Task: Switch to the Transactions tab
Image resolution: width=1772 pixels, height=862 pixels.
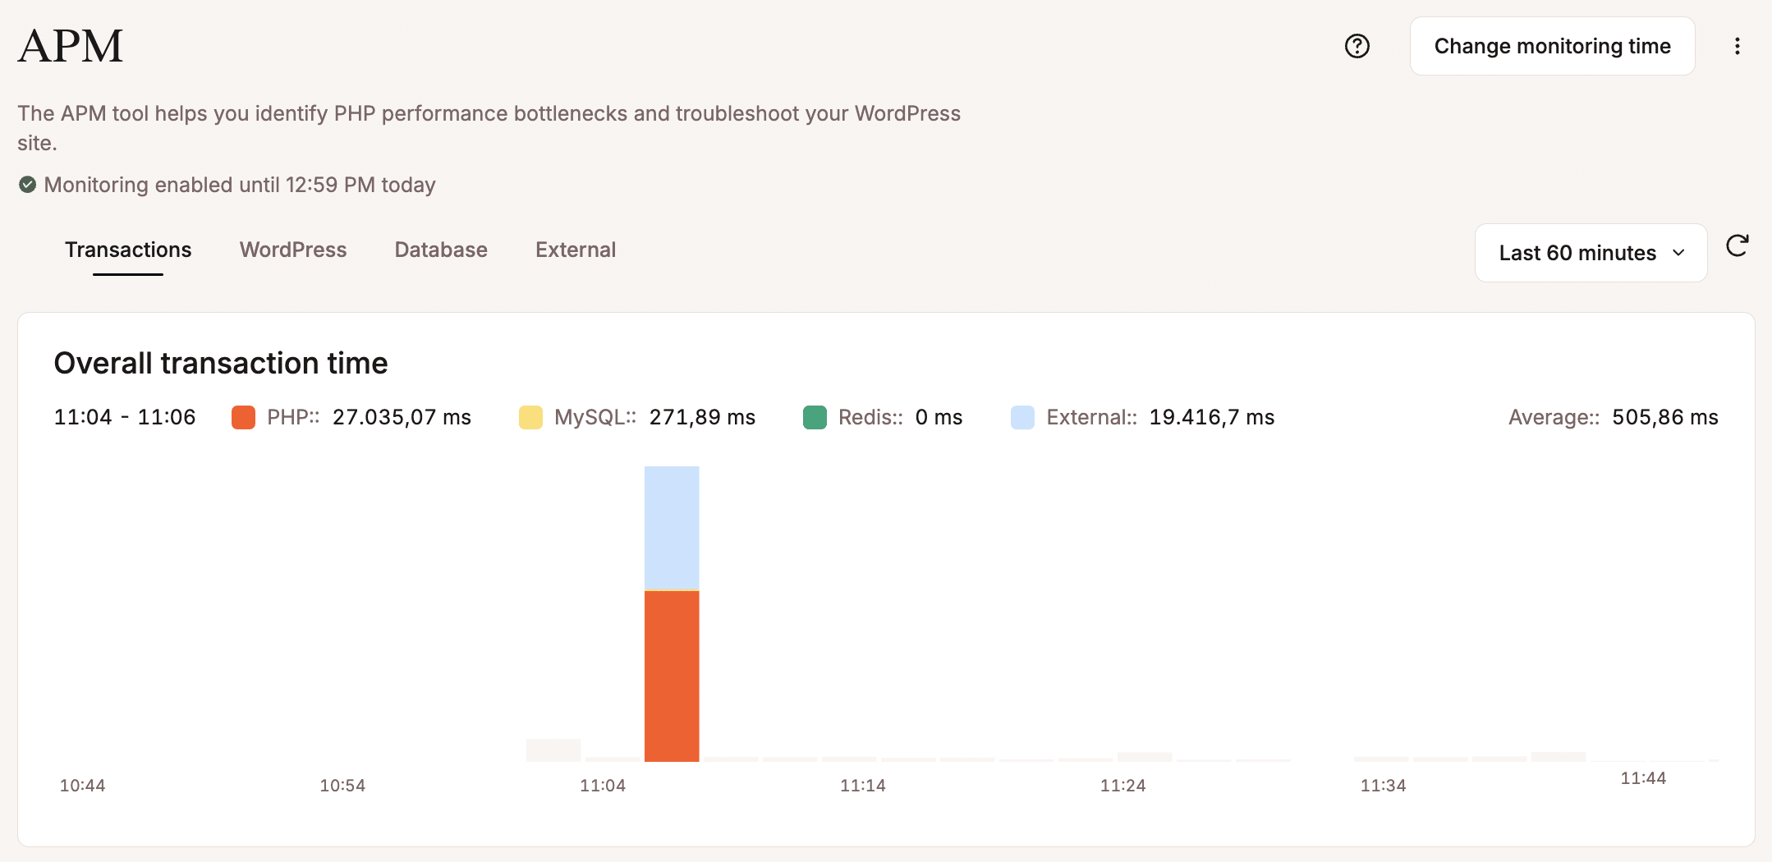Action: (x=128, y=250)
